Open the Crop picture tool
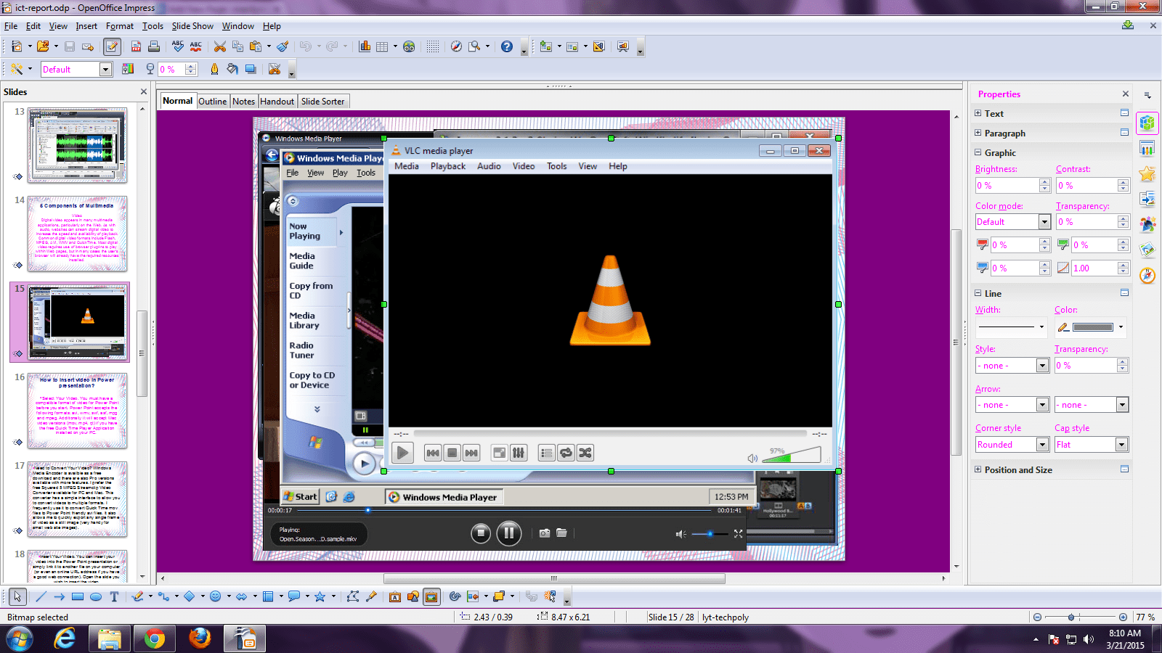1162x653 pixels. [275, 69]
